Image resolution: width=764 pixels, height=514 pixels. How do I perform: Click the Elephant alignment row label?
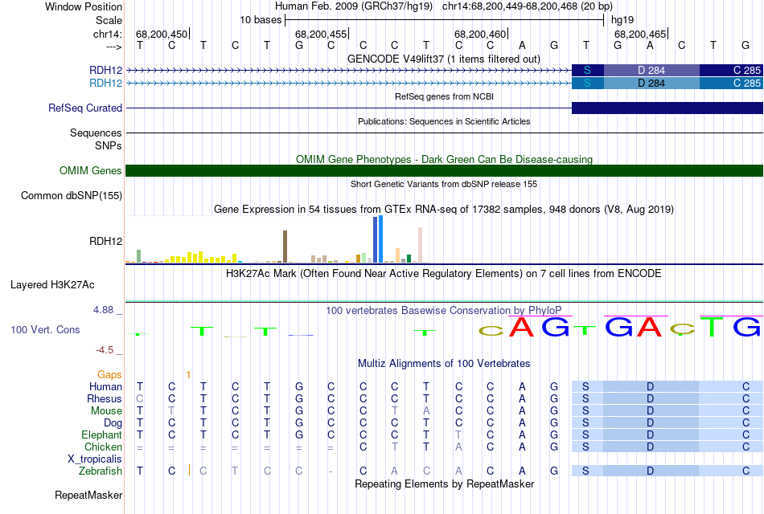102,434
